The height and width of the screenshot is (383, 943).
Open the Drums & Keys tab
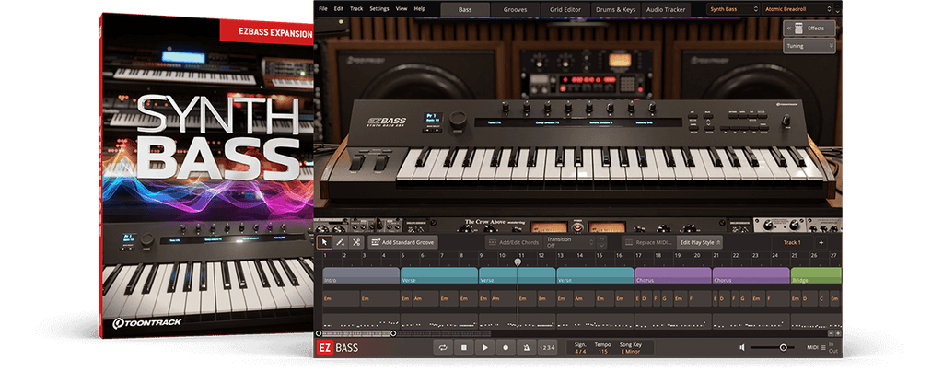(x=616, y=9)
